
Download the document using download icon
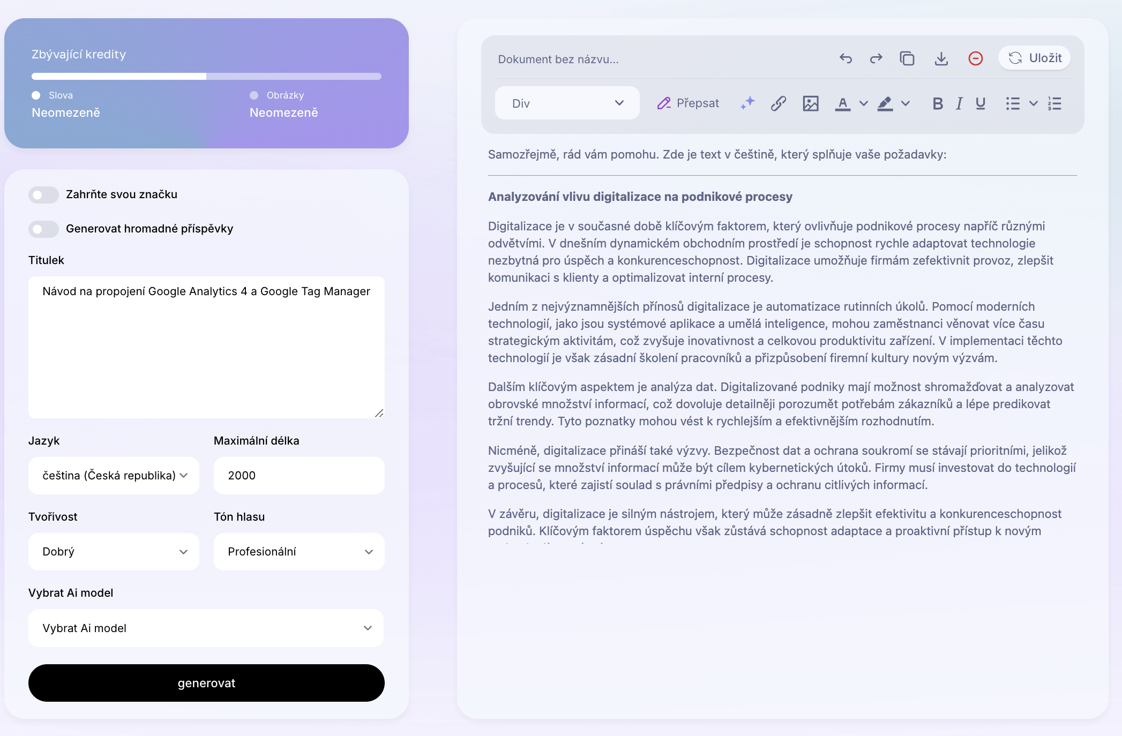941,58
